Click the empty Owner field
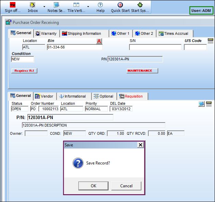Image resolution: width=215 pixels, height=202 pixels. click(36, 133)
